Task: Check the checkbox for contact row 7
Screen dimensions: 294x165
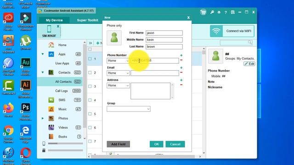Action: (90, 142)
